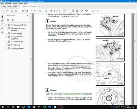Click the highlight pen tool icon

pyautogui.click(x=98, y=11)
